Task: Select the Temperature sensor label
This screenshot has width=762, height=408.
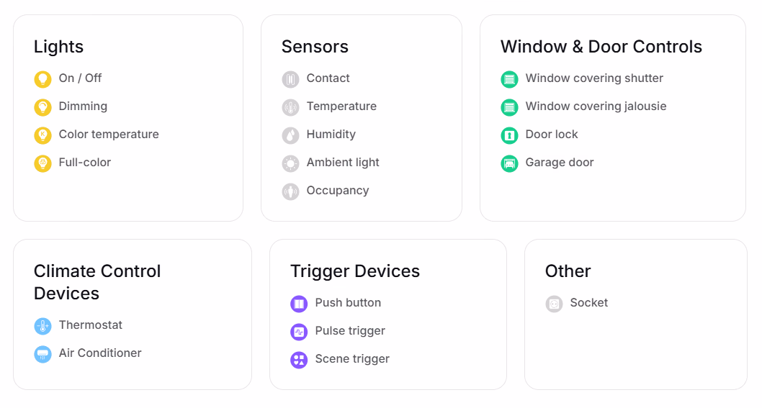Action: tap(341, 106)
